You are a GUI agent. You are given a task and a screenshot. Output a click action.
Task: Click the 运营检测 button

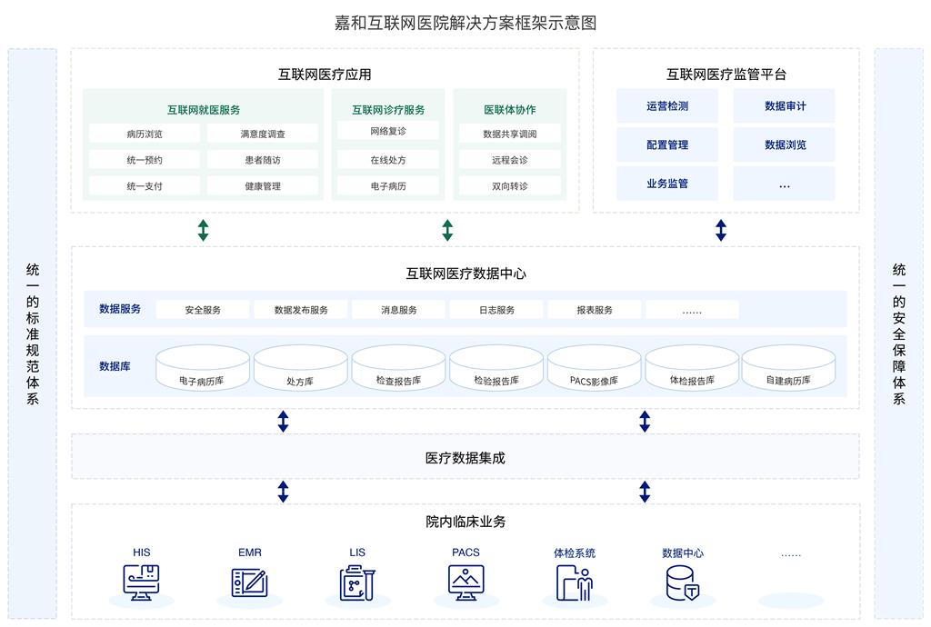click(667, 106)
